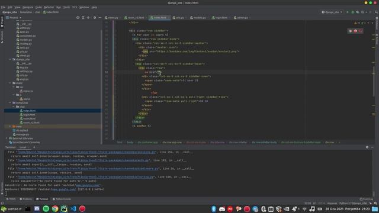The width and height of the screenshot is (379, 213).
Task: Open the TODO tool window button
Action: pyautogui.click(x=11, y=199)
